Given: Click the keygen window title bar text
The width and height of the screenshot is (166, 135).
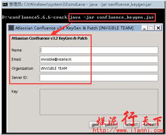Looking at the screenshot, I should pyautogui.click(x=74, y=28).
